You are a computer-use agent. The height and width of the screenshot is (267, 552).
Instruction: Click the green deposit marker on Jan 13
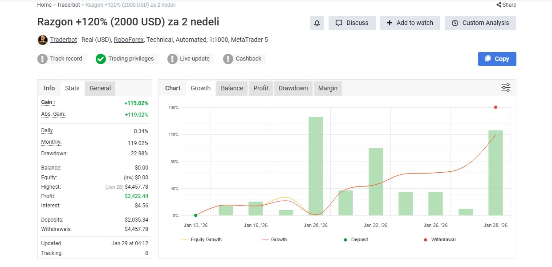point(196,215)
